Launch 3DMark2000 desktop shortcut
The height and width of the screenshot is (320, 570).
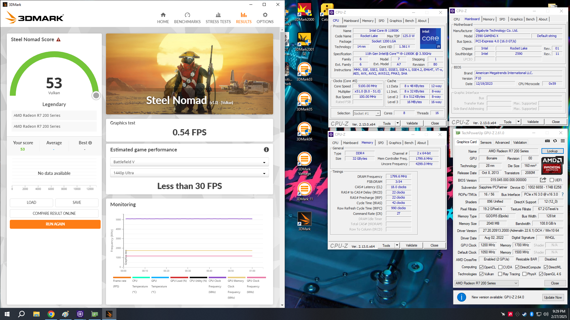coord(304,12)
